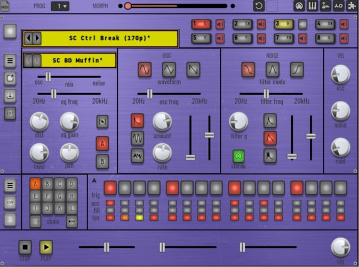Image resolution: width=359 pixels, height=267 pixels.
Task: Select drum channel 3 D pad
Action: tap(284, 24)
